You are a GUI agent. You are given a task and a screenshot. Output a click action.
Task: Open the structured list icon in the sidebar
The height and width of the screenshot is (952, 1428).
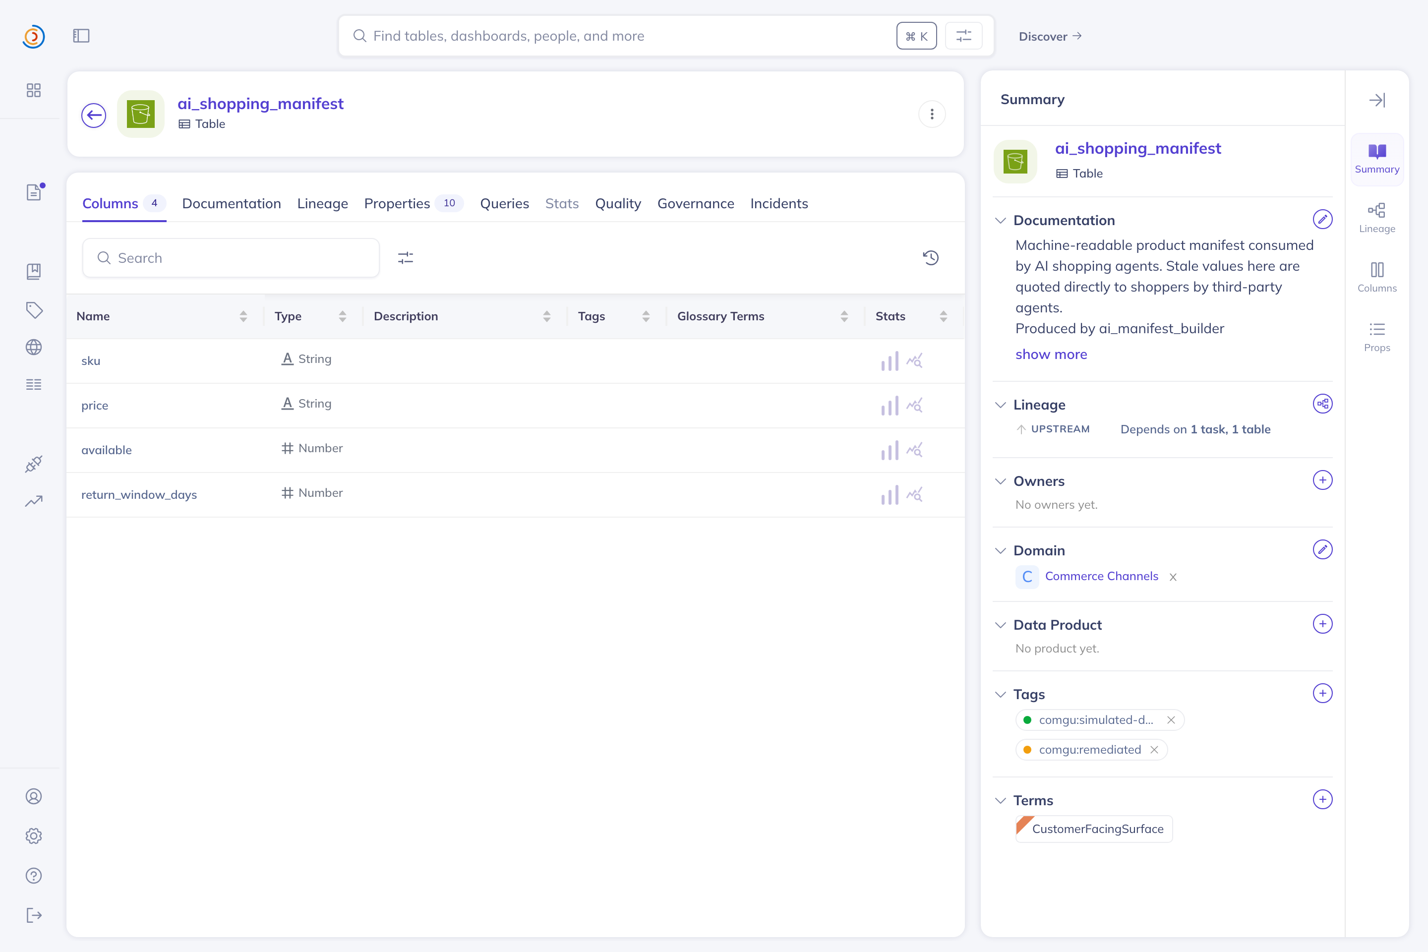[33, 384]
